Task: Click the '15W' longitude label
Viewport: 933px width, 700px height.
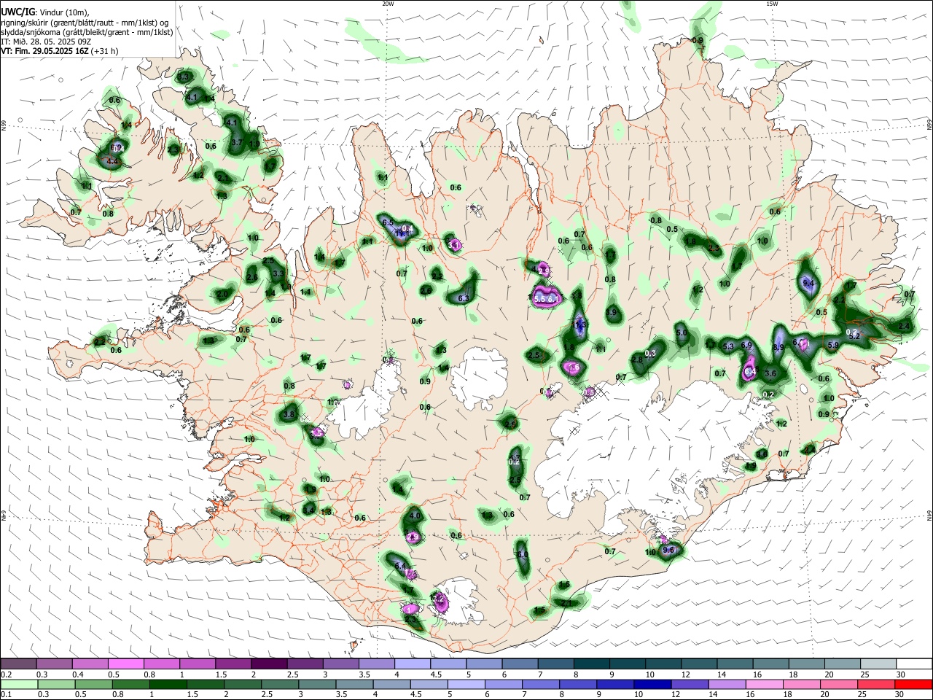Action: (x=773, y=4)
